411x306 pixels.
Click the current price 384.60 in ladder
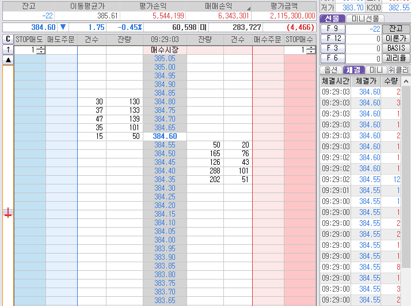tap(165, 136)
